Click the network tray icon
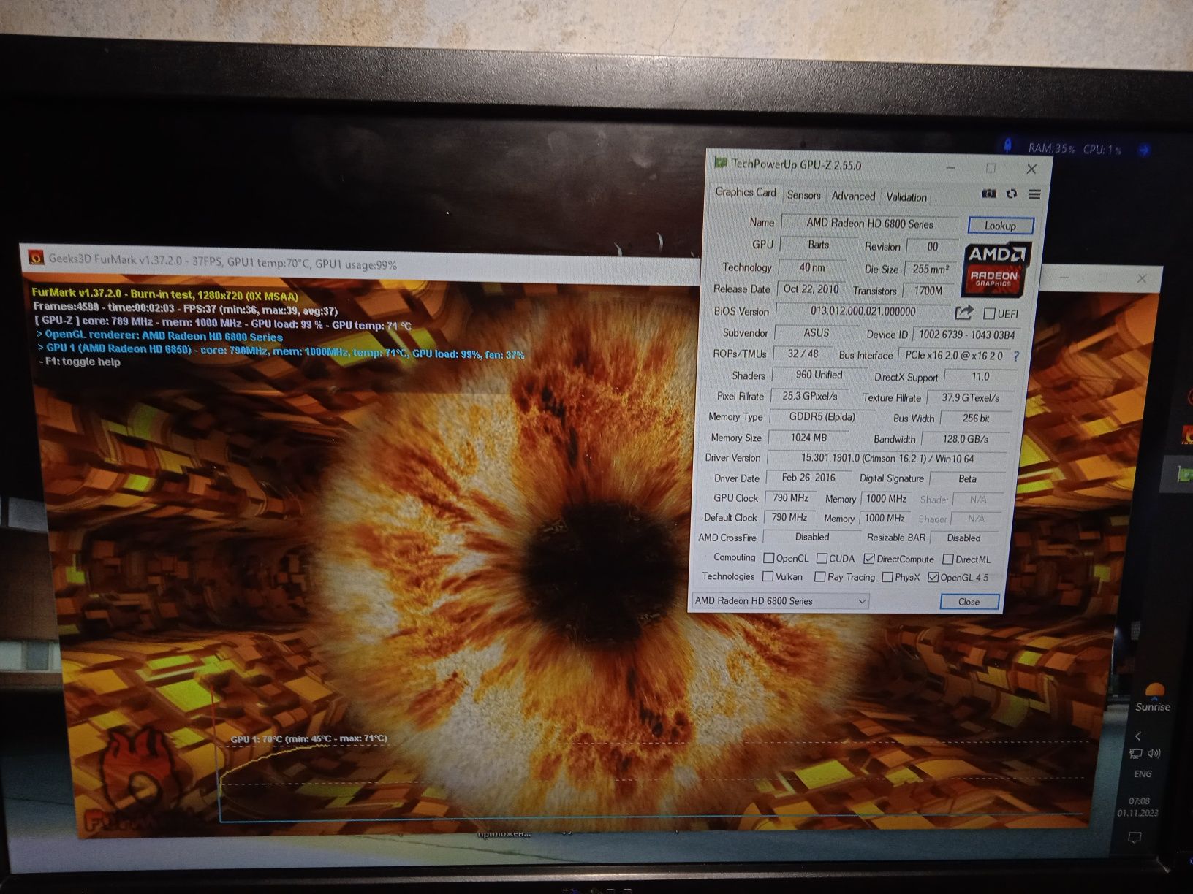The image size is (1193, 894). [1135, 754]
